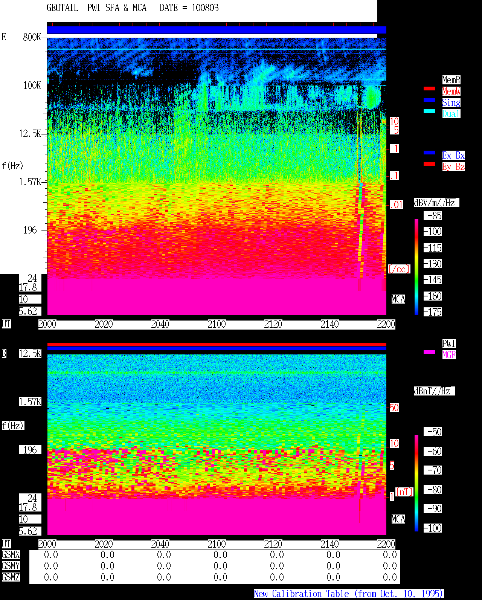Click the blue swatch beside Sing
This screenshot has height=600, width=482.
(429, 100)
